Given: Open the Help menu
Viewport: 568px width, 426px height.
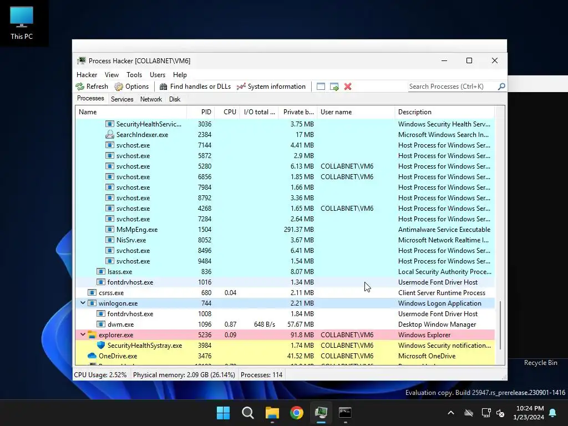Looking at the screenshot, I should (180, 75).
